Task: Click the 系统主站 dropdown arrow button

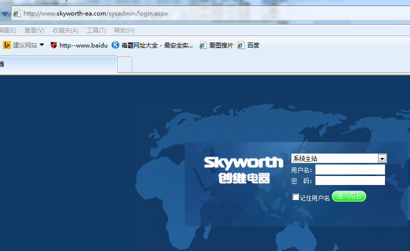Action: pyautogui.click(x=382, y=158)
